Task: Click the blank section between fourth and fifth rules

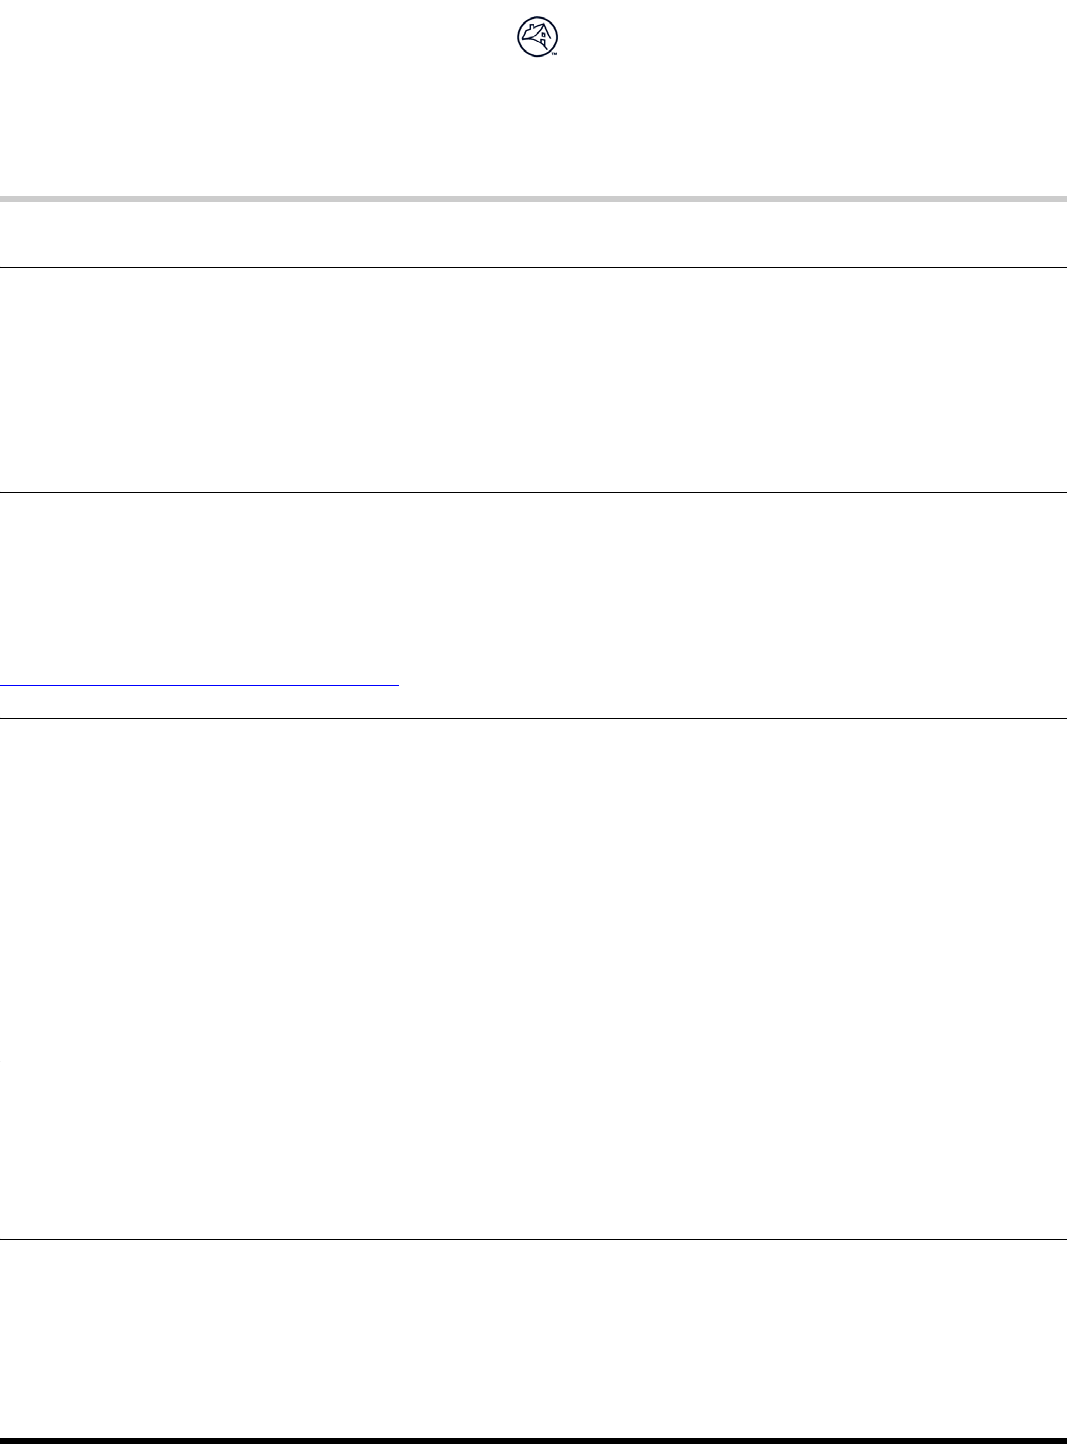Action: (533, 1150)
